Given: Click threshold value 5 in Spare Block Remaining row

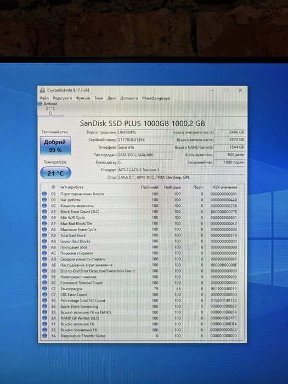Looking at the screenshot, I should (202, 306).
